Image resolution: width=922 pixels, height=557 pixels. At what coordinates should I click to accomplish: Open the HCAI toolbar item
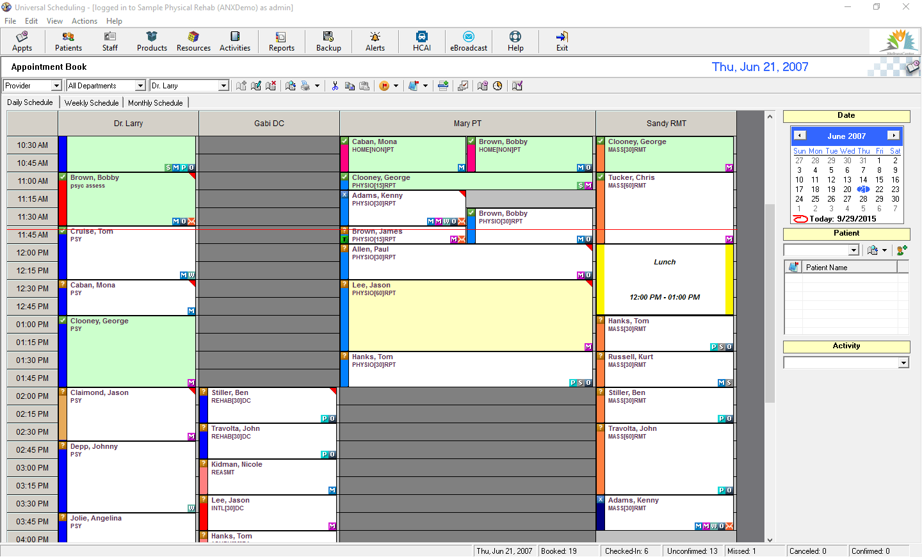tap(422, 42)
